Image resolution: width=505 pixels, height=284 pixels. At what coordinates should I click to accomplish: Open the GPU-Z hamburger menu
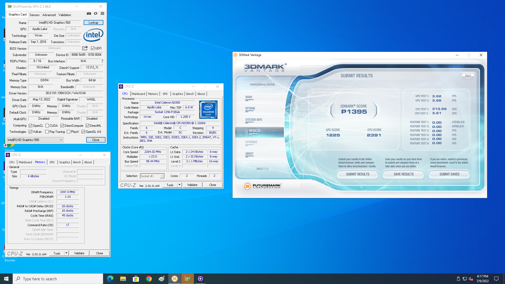click(x=103, y=13)
